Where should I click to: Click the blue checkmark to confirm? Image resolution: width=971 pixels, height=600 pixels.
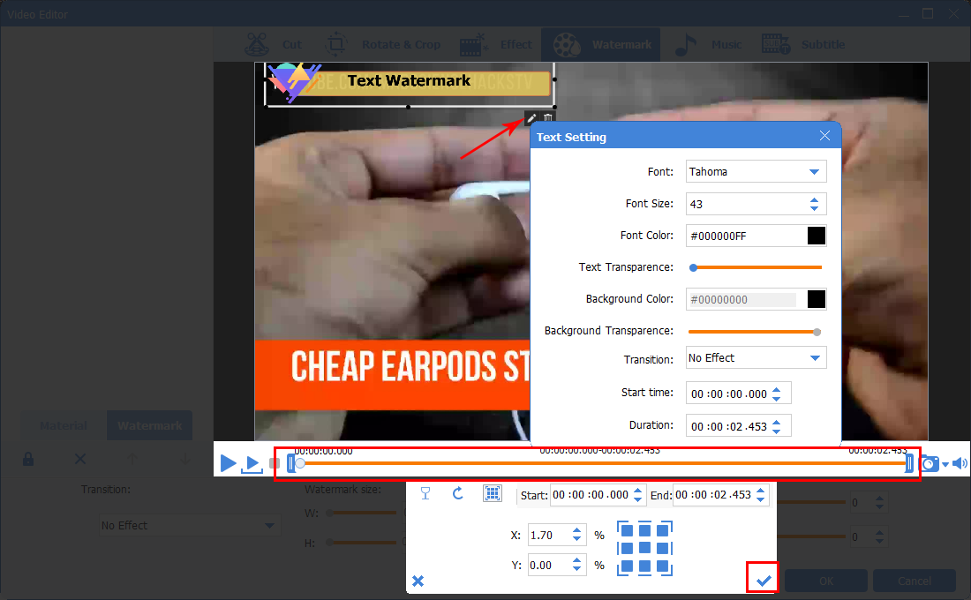[764, 580]
